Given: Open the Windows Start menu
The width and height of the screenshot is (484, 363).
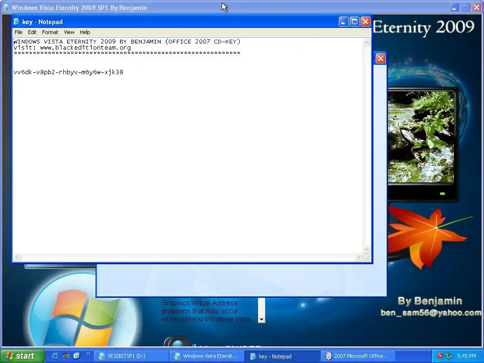Looking at the screenshot, I should pyautogui.click(x=22, y=356).
